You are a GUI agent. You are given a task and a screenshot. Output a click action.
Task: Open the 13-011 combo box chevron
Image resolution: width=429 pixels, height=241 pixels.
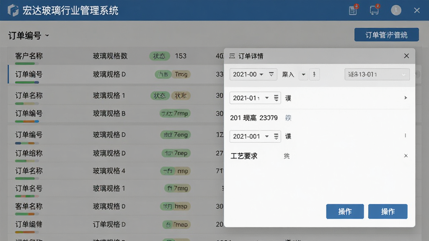pyautogui.click(x=403, y=74)
